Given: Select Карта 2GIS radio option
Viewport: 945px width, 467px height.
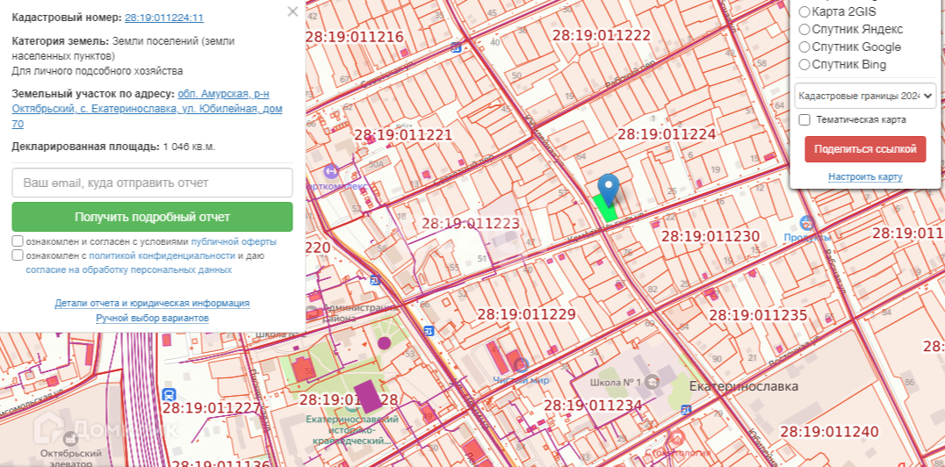Looking at the screenshot, I should 804,11.
